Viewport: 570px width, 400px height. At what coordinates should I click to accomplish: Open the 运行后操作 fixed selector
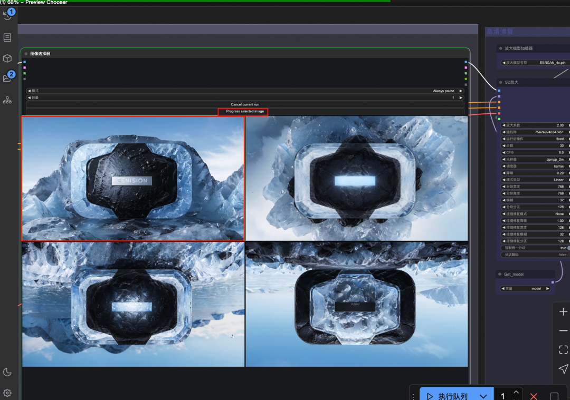click(535, 139)
